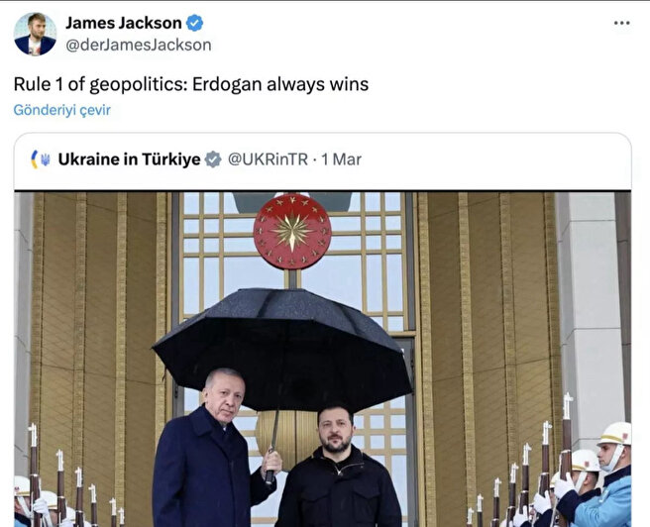Click the red presidential seal in the photo
The width and height of the screenshot is (650, 527).
coord(292,231)
